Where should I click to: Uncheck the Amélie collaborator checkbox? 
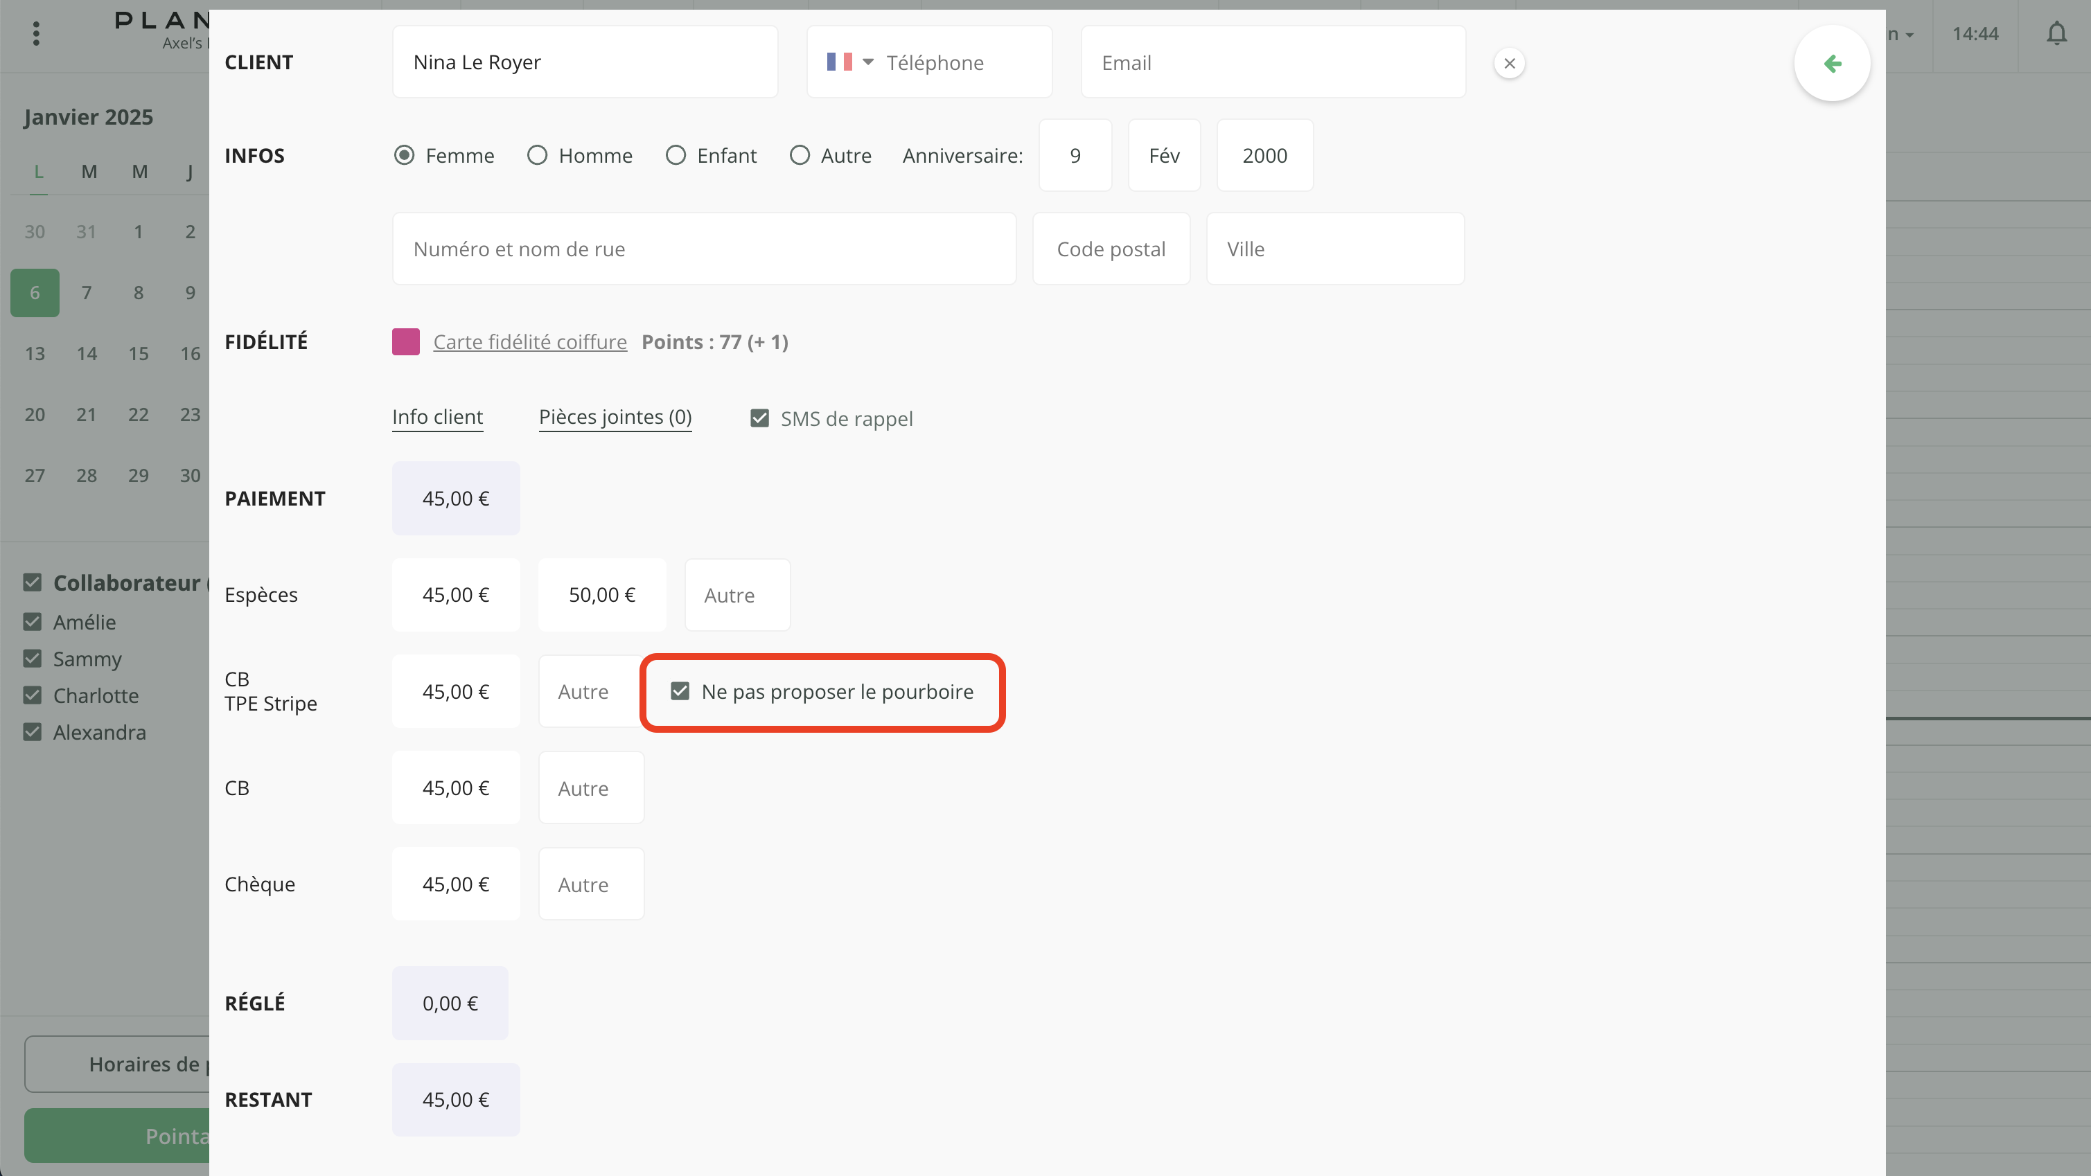33,623
